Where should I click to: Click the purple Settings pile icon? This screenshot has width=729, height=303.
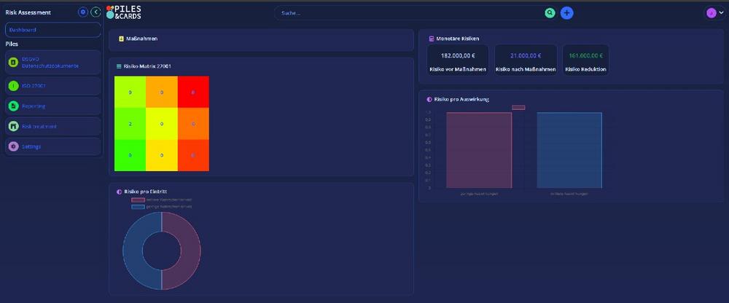coord(13,147)
